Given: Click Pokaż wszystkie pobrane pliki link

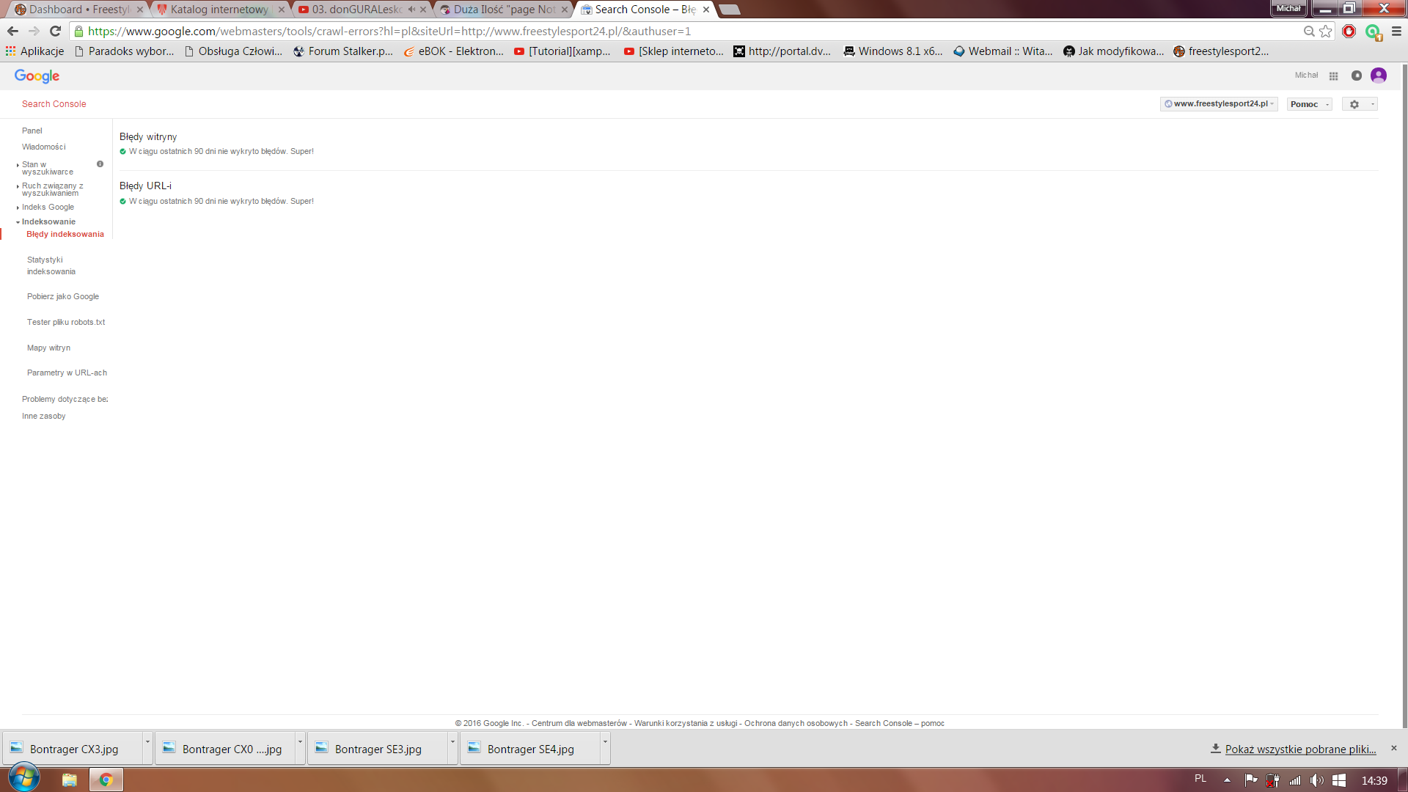Looking at the screenshot, I should 1299,749.
